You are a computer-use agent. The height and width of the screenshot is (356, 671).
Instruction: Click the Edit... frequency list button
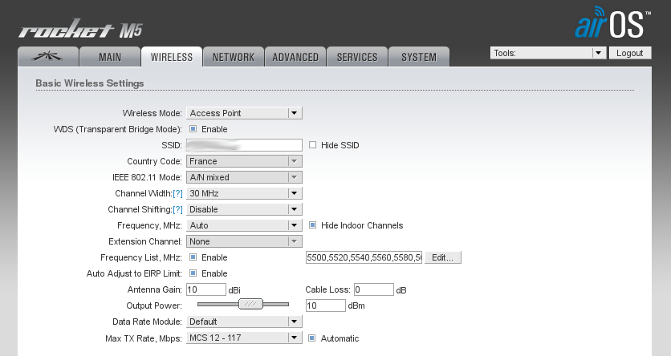[x=443, y=257]
